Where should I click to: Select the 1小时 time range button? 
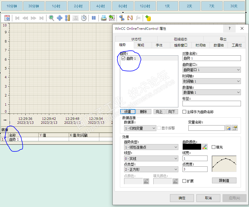tap(56, 6)
